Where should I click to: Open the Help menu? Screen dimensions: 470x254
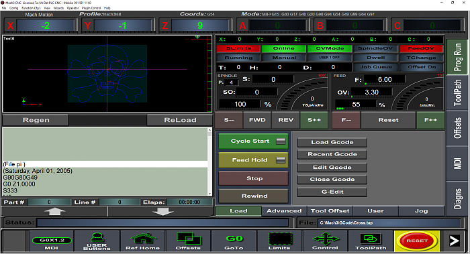[x=107, y=8]
